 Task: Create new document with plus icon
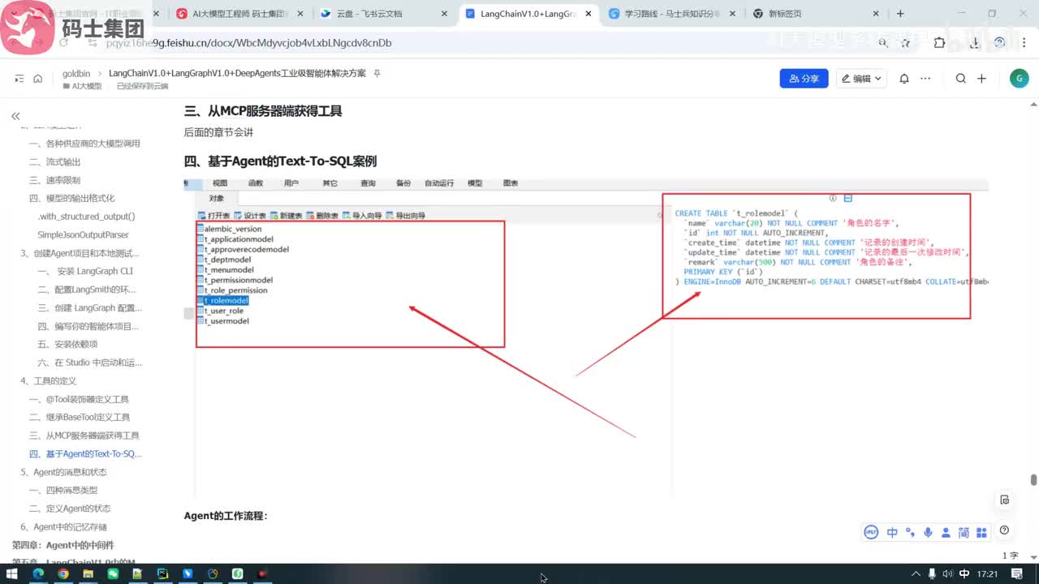point(981,79)
